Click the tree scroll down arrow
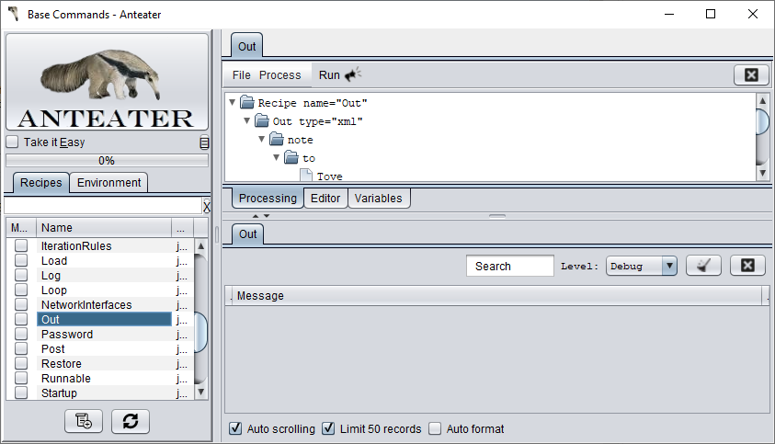Screen dimensions: 775x444 [x=763, y=173]
